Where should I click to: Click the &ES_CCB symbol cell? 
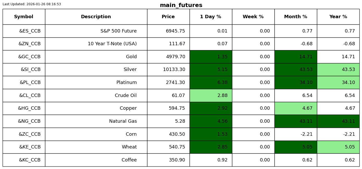[30, 31]
